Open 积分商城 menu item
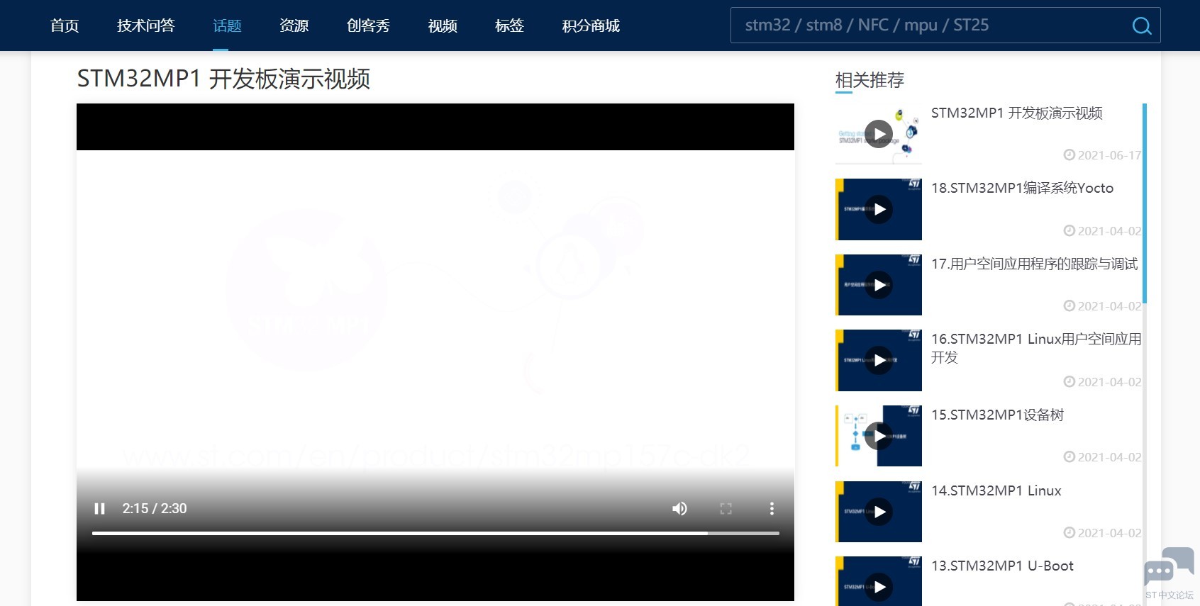 click(x=591, y=26)
